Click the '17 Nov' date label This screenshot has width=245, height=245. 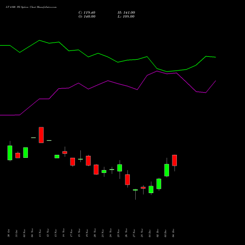[72, 233]
